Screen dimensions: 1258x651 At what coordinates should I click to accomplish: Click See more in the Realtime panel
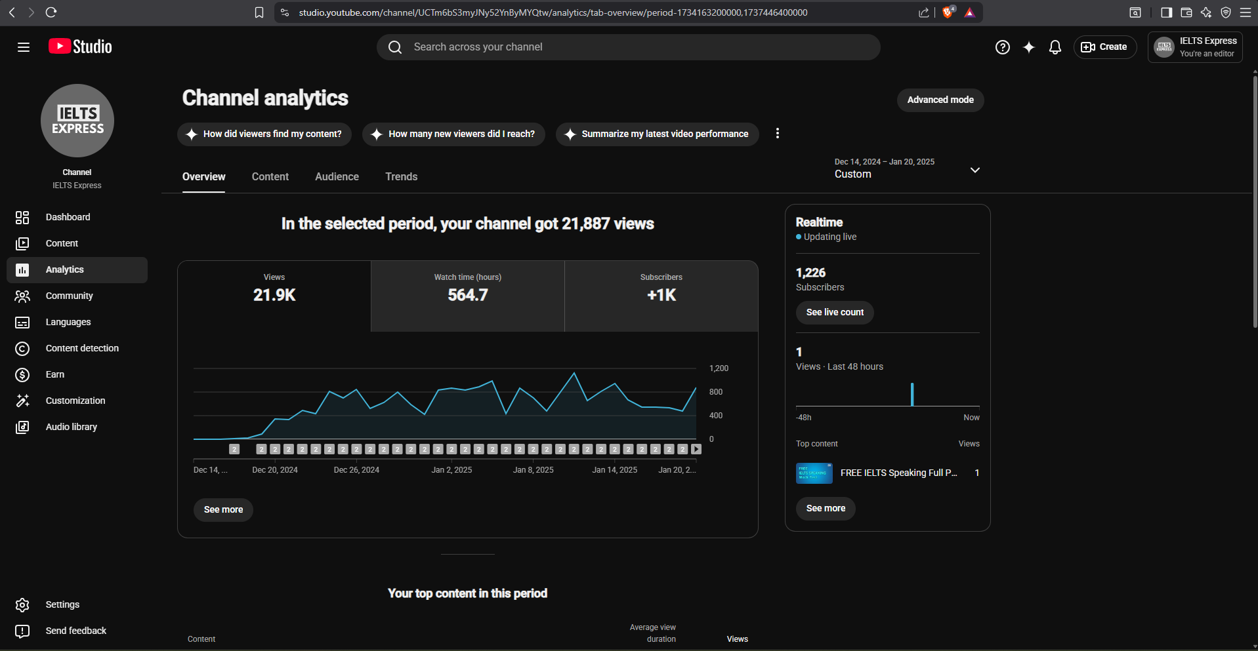click(826, 509)
